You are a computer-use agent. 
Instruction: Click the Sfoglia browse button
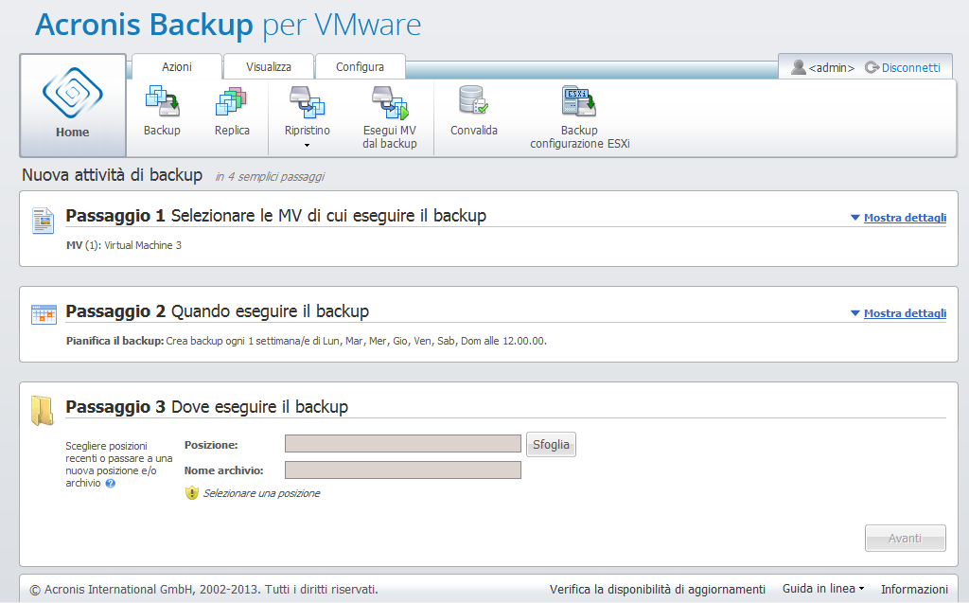(552, 445)
